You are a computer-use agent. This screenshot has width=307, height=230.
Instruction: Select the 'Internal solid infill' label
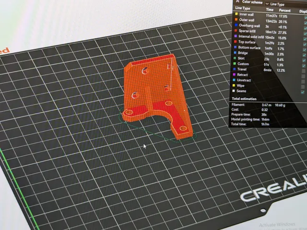(251, 36)
